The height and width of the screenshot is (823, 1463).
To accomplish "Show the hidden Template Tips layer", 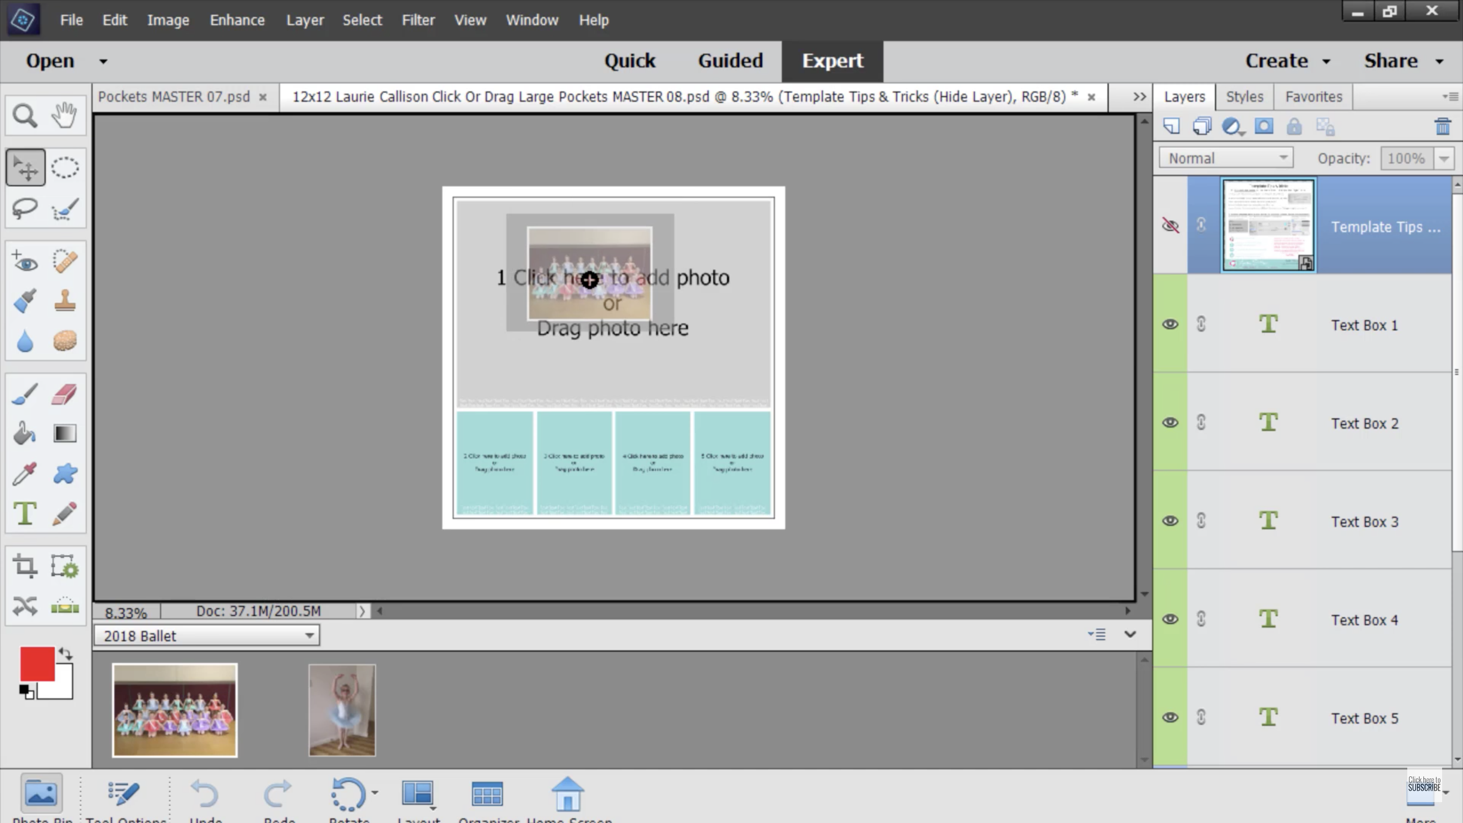I will 1170,226.
